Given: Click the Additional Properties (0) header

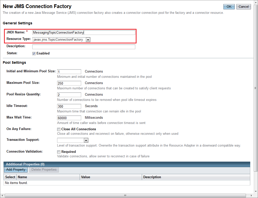Looking at the screenshot, I should coord(127,164).
